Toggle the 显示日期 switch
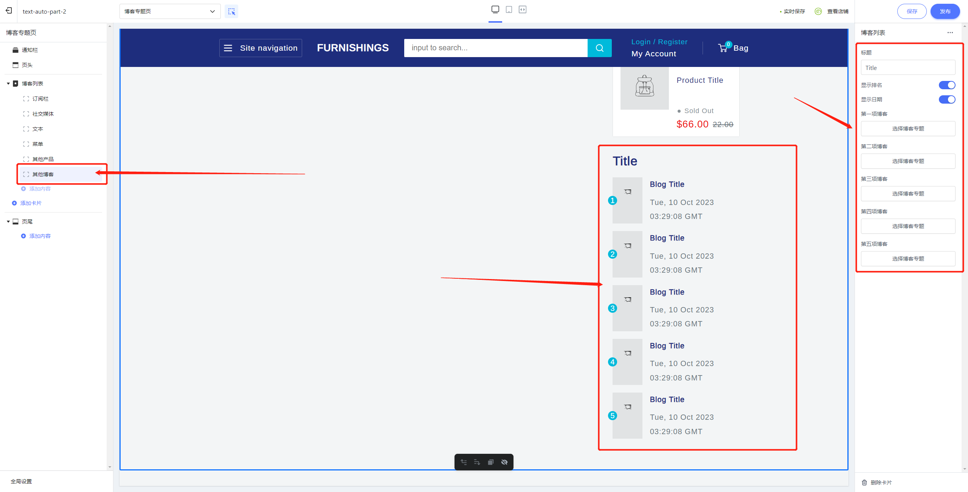This screenshot has height=492, width=968. [946, 99]
